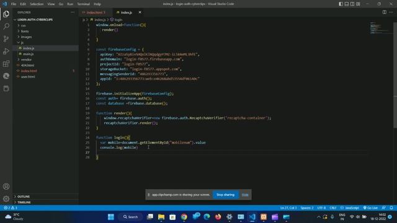Open the Source Control view
The width and height of the screenshot is (397, 223).
click(6, 38)
